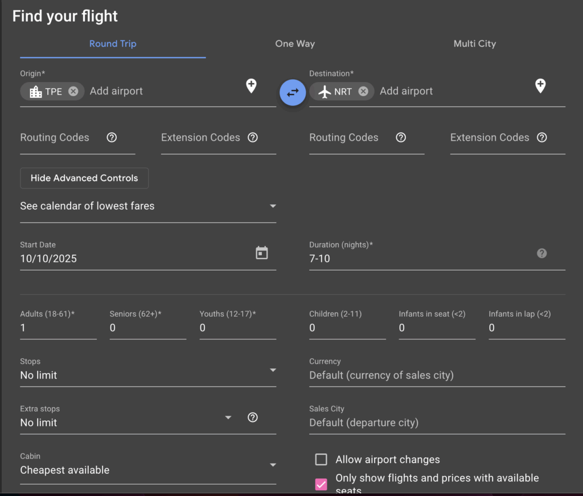Click the destination nearby airports pin icon
This screenshot has width=583, height=496.
point(540,86)
